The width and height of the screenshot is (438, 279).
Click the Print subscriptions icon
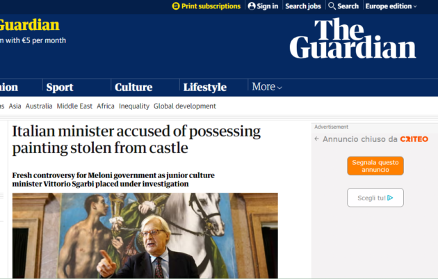tap(176, 6)
